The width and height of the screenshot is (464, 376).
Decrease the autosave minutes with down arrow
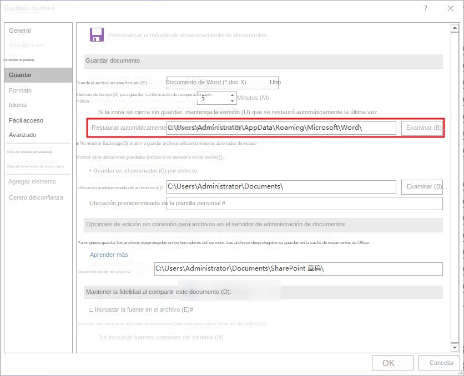[233, 101]
